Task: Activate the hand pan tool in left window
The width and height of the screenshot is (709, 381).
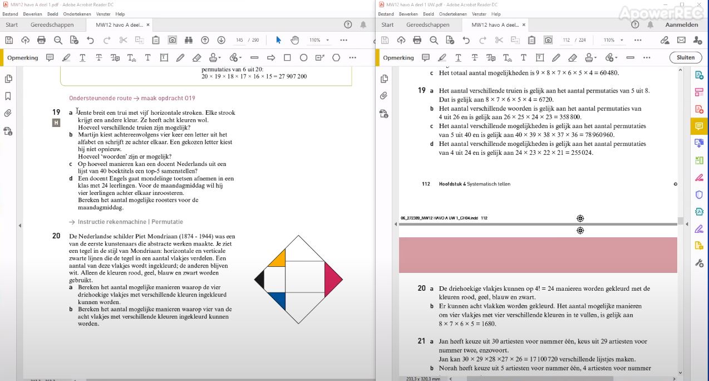Action: pyautogui.click(x=294, y=40)
